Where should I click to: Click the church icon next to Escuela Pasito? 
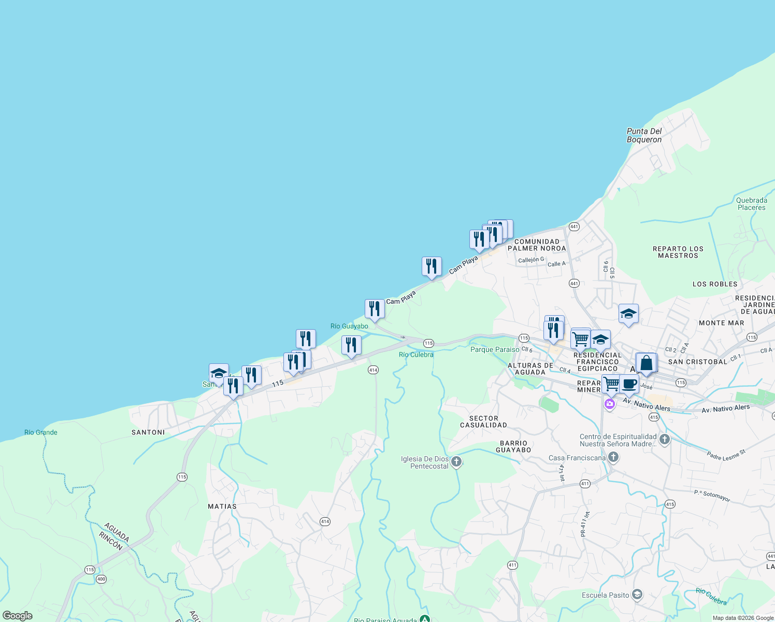(637, 595)
